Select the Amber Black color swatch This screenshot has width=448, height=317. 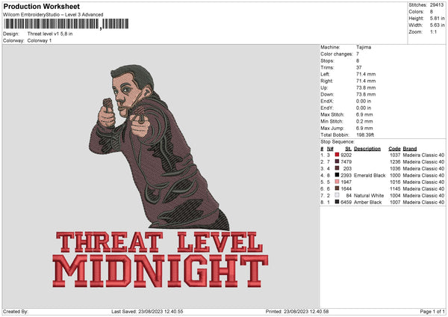[337, 202]
